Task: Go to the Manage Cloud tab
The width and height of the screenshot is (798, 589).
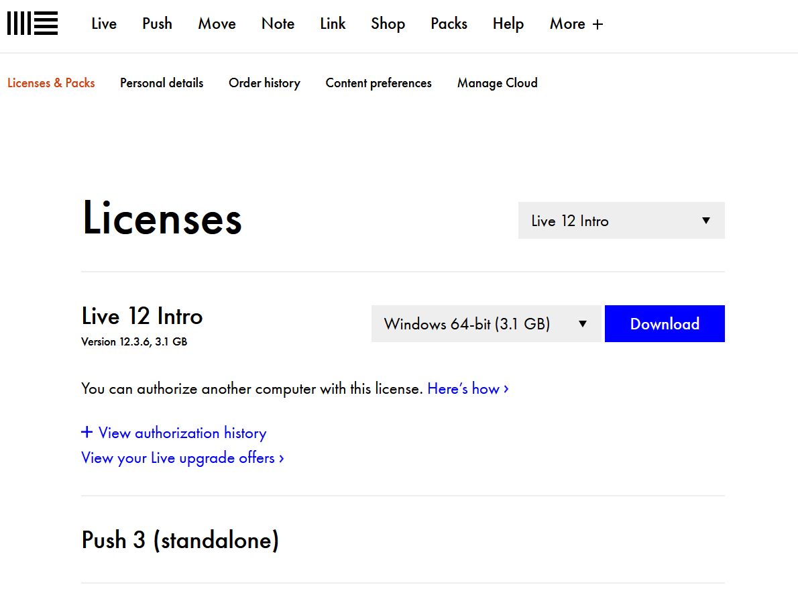Action: coord(497,83)
